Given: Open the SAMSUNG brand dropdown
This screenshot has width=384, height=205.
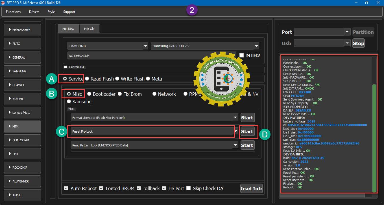Looking at the screenshot, I should coord(108,46).
